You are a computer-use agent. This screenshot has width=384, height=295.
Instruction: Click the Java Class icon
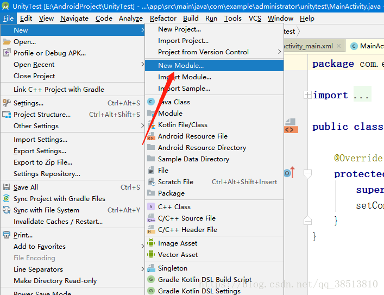(x=151, y=102)
